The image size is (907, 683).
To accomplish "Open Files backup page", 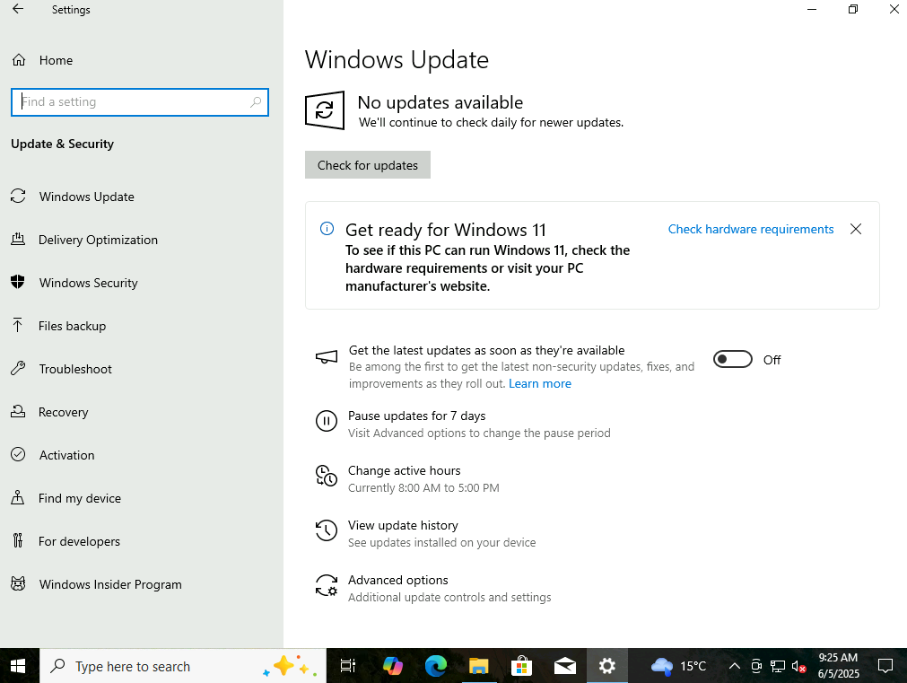I will point(73,326).
